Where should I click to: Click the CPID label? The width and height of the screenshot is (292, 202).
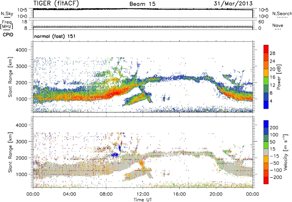(x=8, y=35)
